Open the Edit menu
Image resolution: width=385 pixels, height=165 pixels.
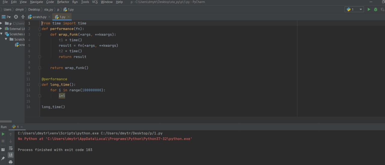click(14, 2)
